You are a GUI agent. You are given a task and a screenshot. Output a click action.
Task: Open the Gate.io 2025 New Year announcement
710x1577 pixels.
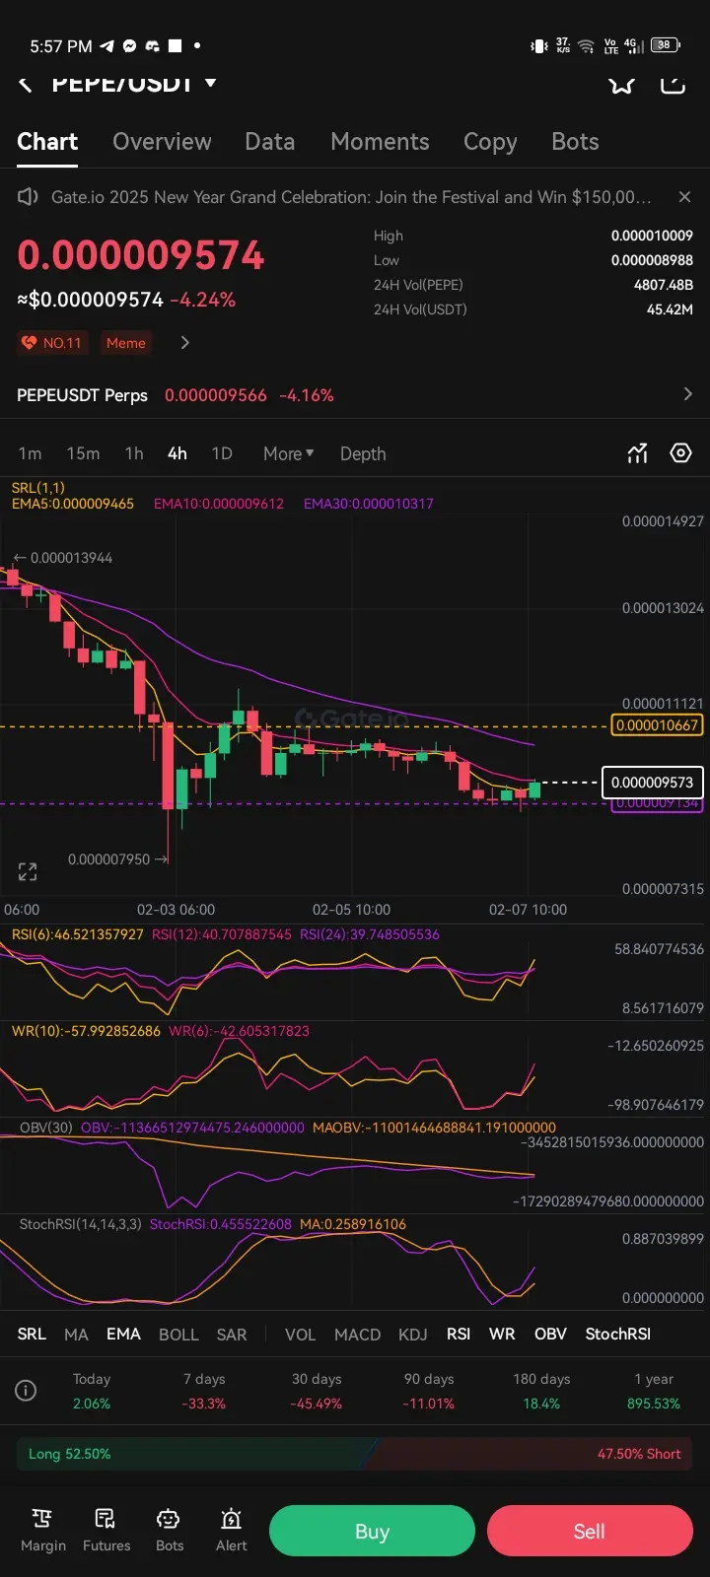coord(351,197)
